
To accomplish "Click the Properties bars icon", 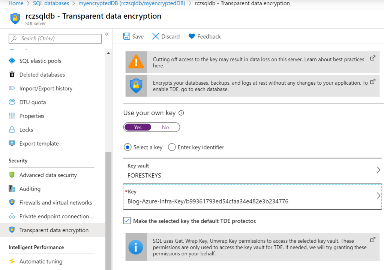I will click(x=12, y=116).
